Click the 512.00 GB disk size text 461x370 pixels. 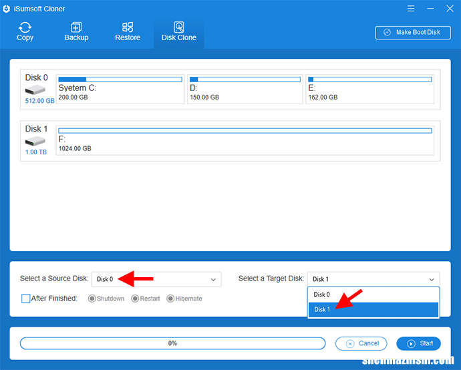[39, 101]
